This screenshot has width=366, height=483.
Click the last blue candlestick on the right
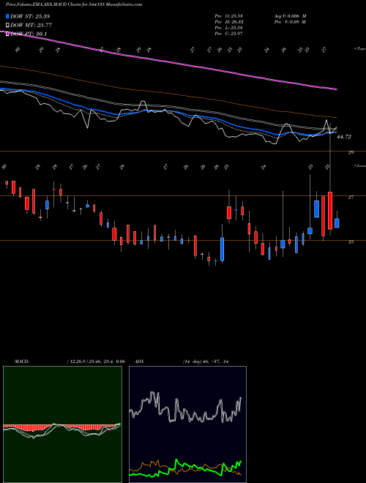tap(337, 223)
